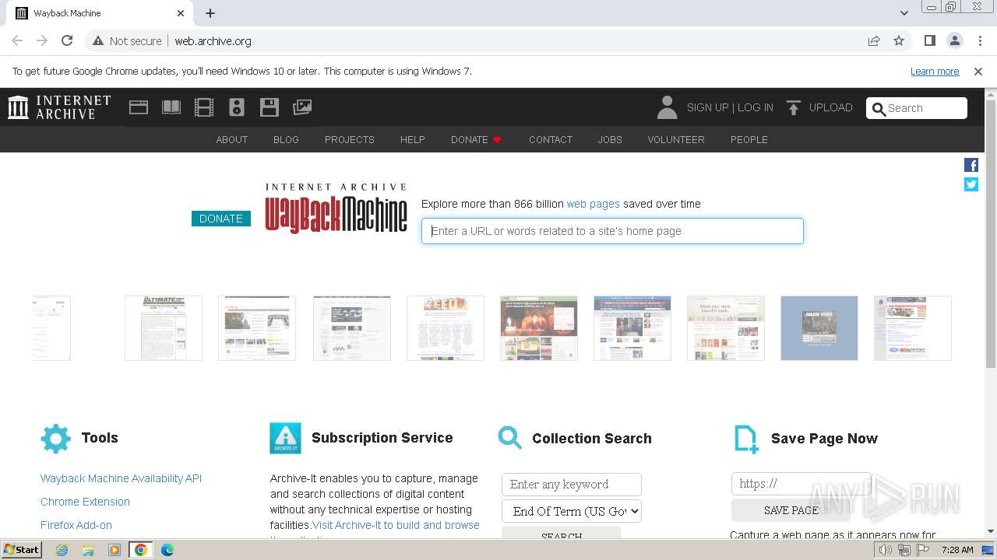Reload the page in Chrome

(x=67, y=40)
